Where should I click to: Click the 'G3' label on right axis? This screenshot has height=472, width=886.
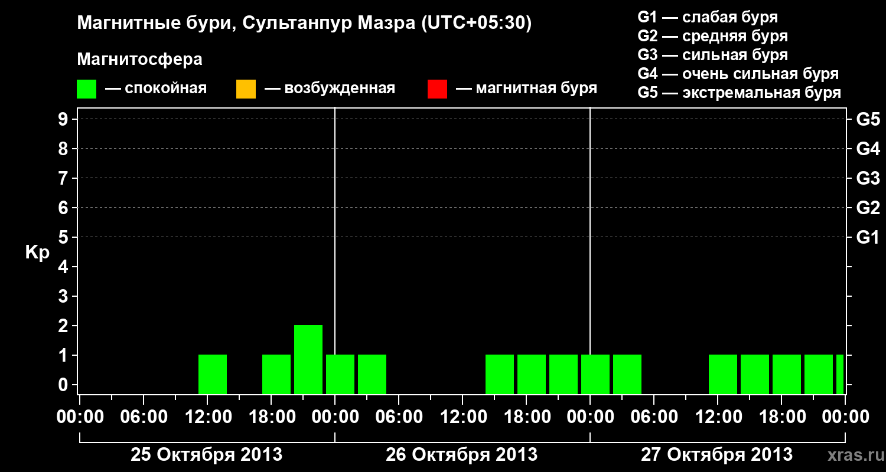pyautogui.click(x=868, y=178)
